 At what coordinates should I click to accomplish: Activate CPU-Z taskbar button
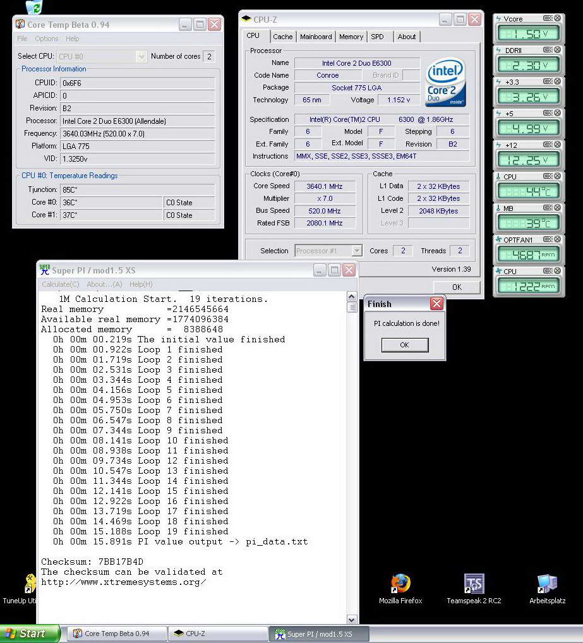pos(219,634)
